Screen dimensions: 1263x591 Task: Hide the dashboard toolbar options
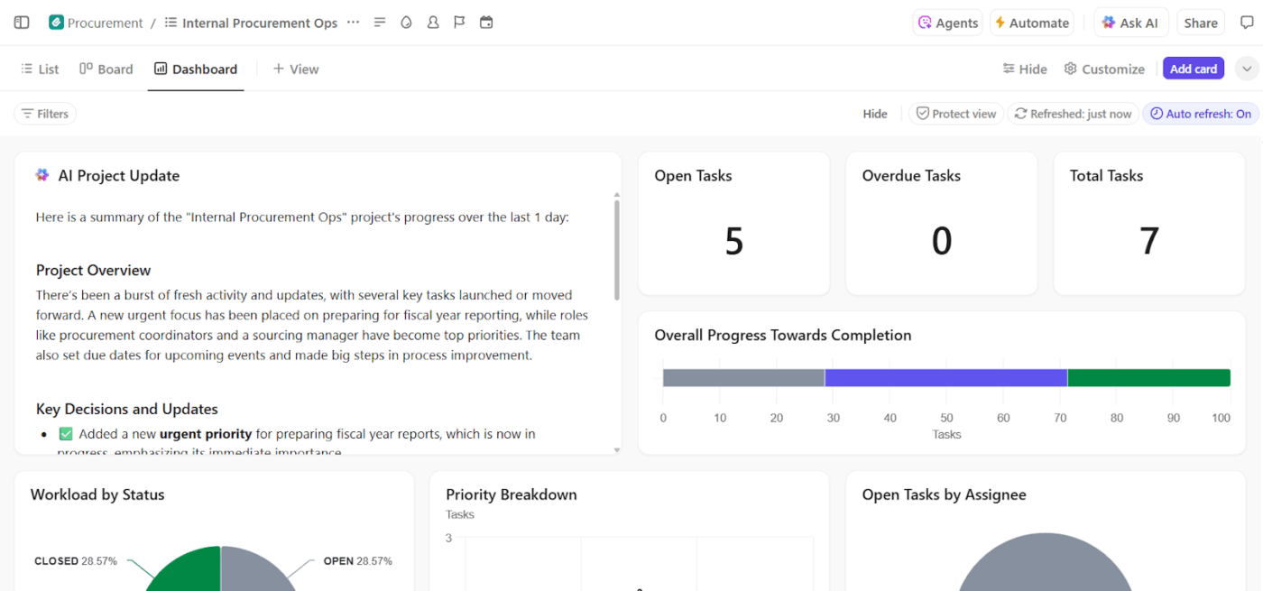[x=875, y=113]
